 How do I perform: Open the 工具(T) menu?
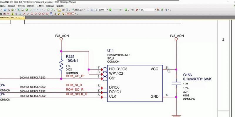40,6
